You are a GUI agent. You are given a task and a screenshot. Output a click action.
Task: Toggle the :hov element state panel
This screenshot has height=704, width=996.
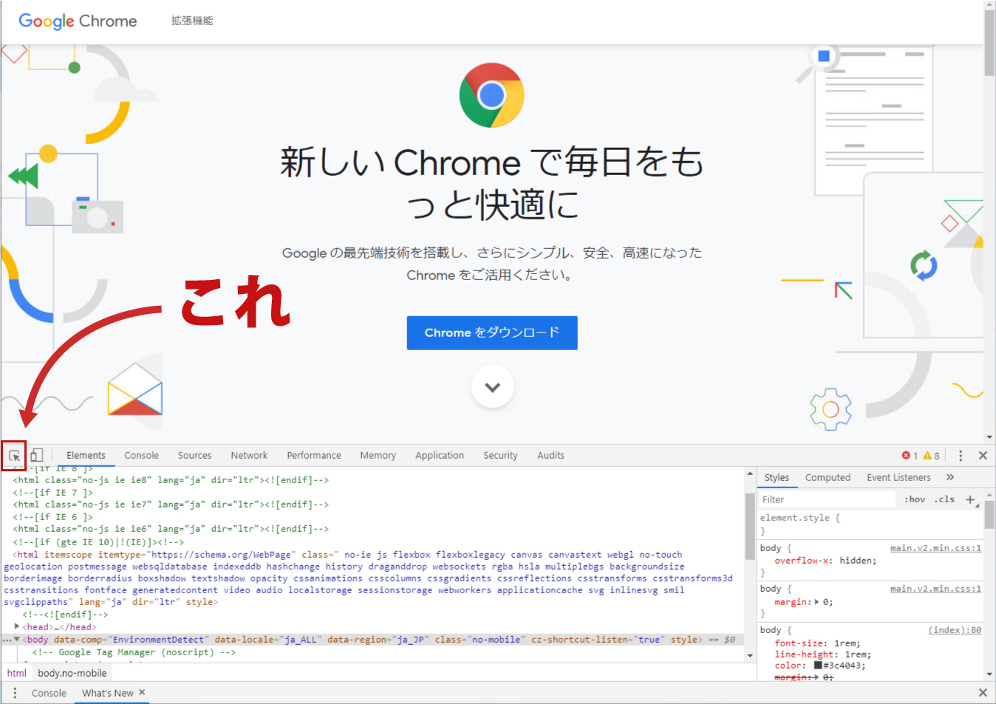pos(915,499)
